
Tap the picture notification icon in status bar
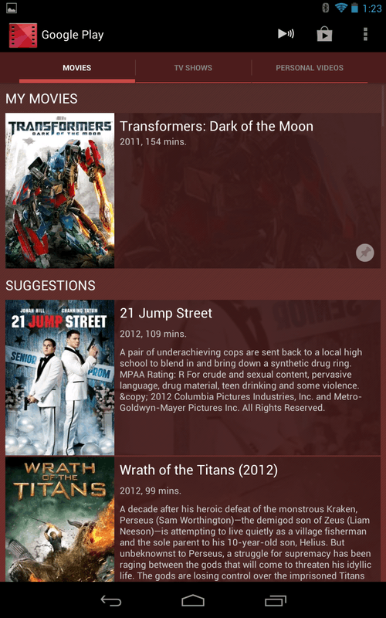coord(12,8)
